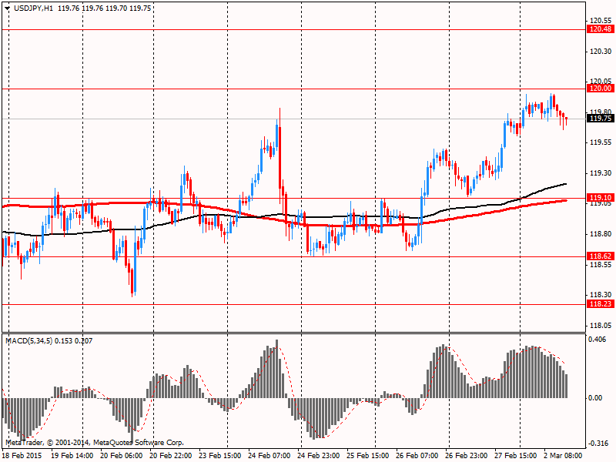Select the 118.23 red price level label
The width and height of the screenshot is (616, 462).
click(x=600, y=303)
